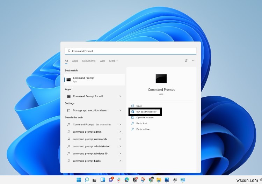
Task: Switch to the Documents tab
Action: pos(89,61)
